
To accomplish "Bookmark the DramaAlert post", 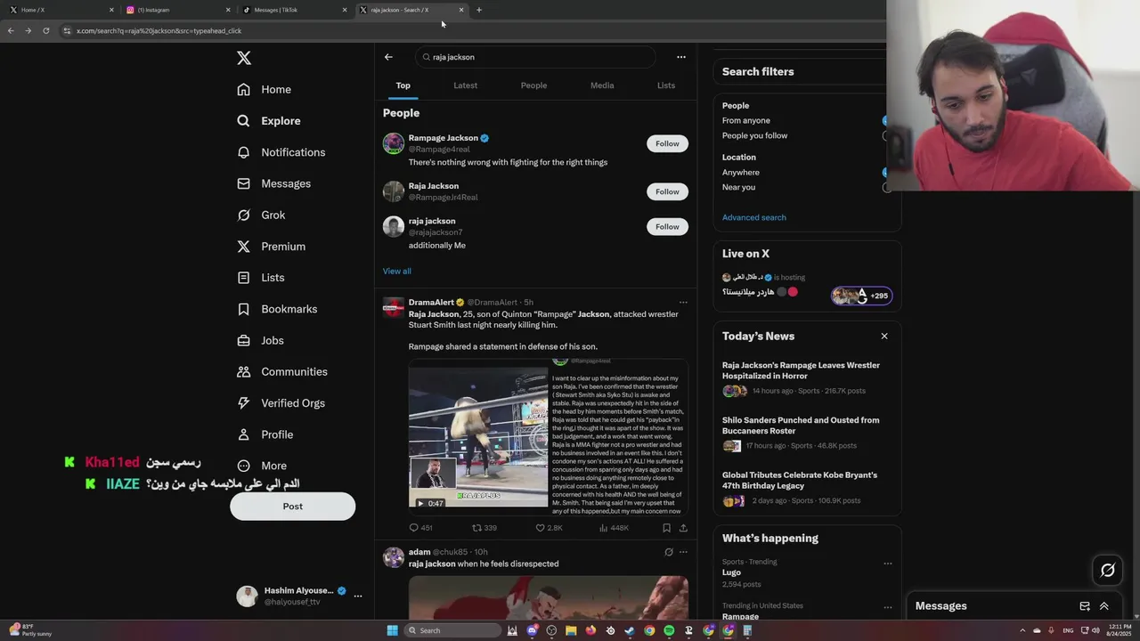I will point(666,528).
